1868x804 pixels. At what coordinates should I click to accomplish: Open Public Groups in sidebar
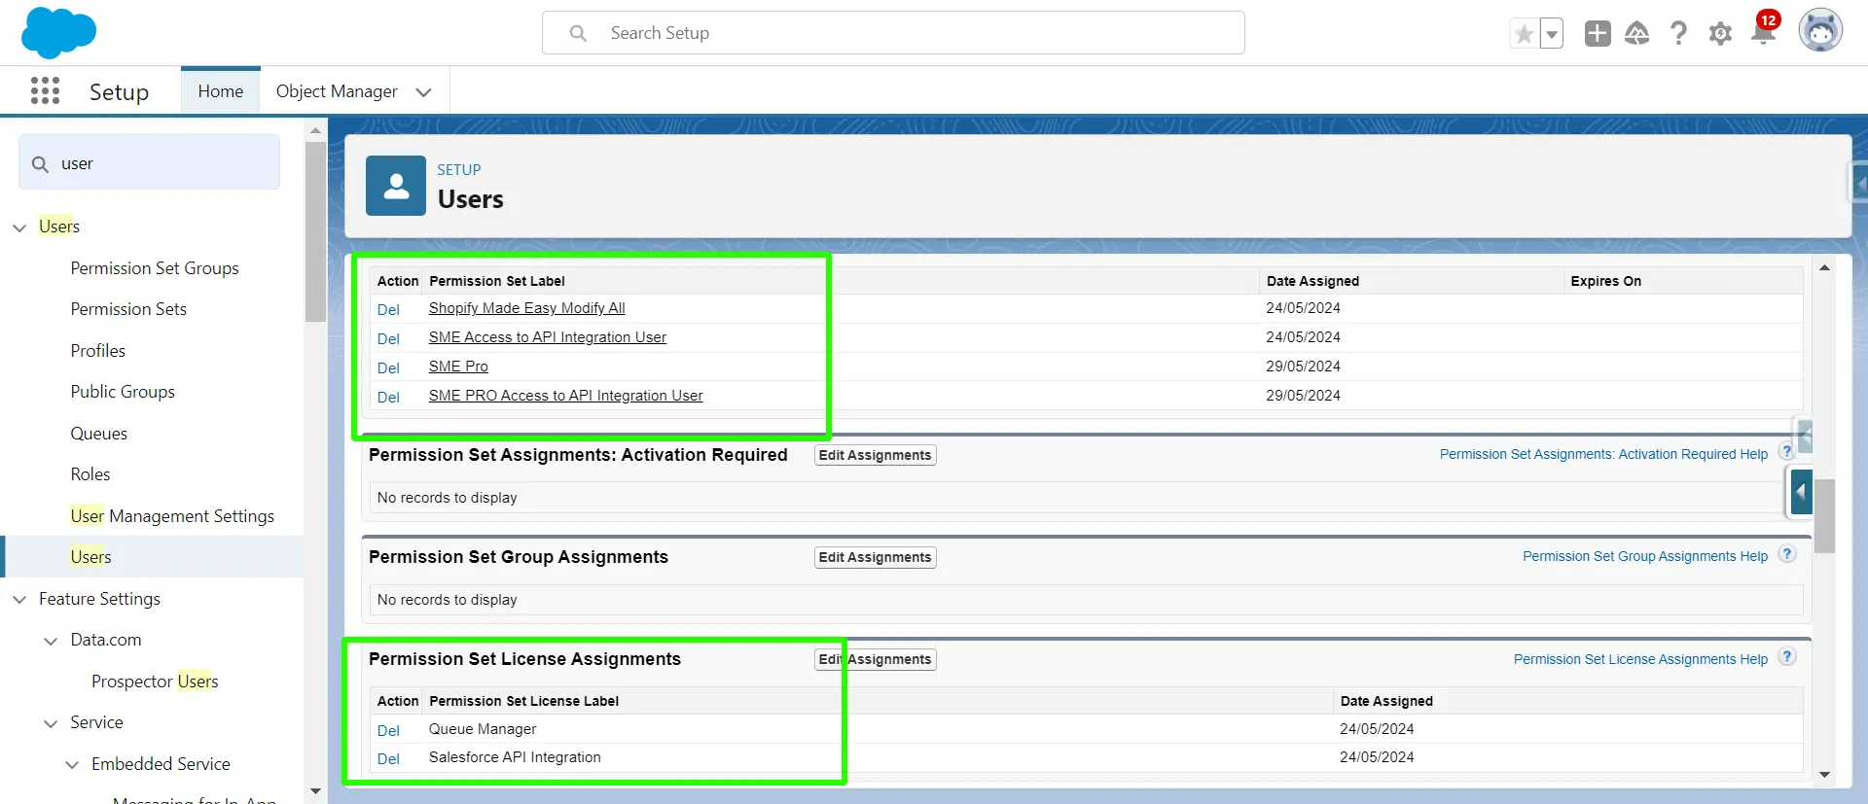(123, 392)
